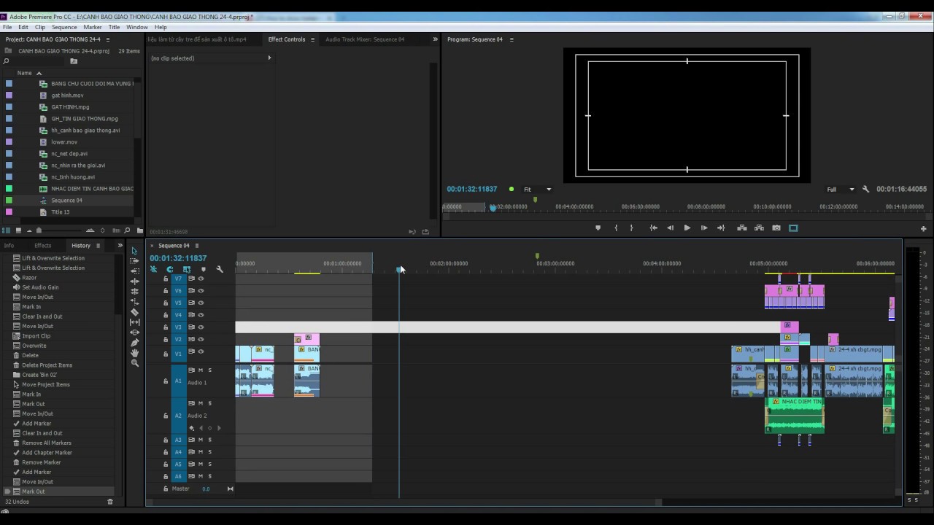
Task: Open the Full playback resolution dropdown
Action: [x=840, y=190]
